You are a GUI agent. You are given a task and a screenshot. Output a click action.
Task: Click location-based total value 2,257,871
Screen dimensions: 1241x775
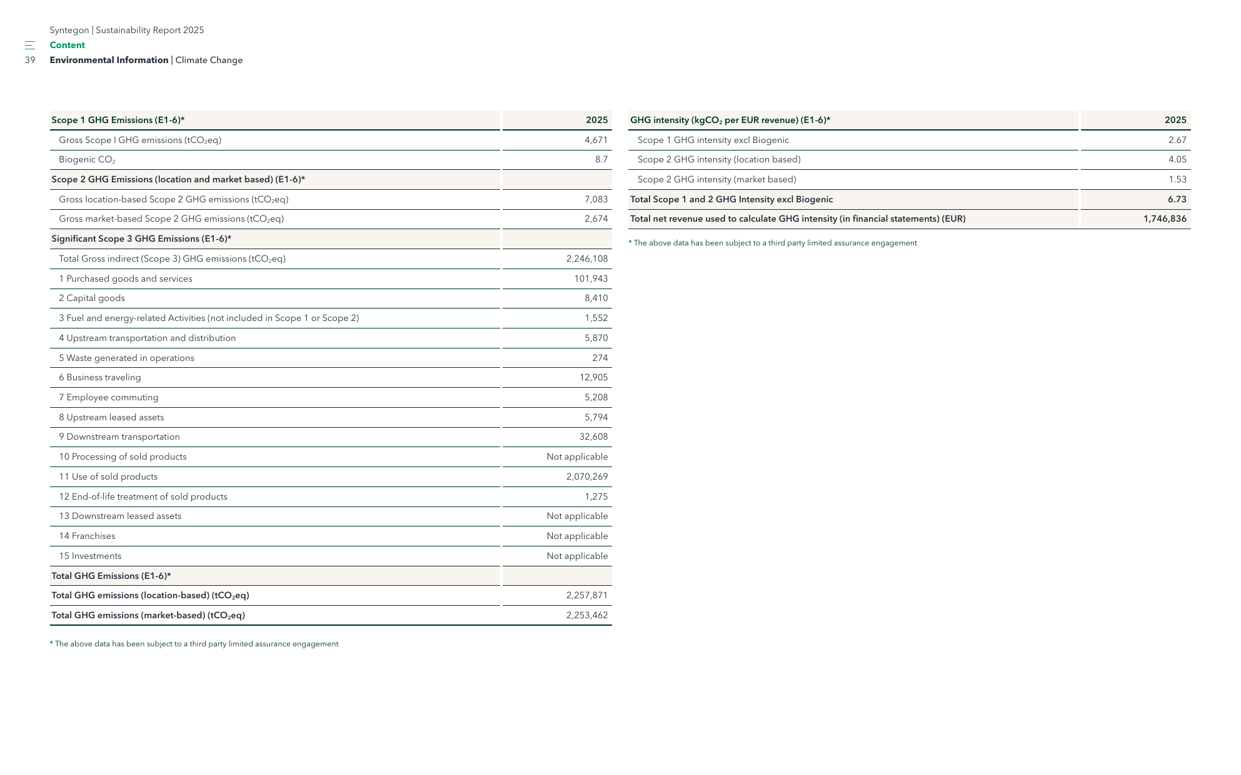[587, 595]
